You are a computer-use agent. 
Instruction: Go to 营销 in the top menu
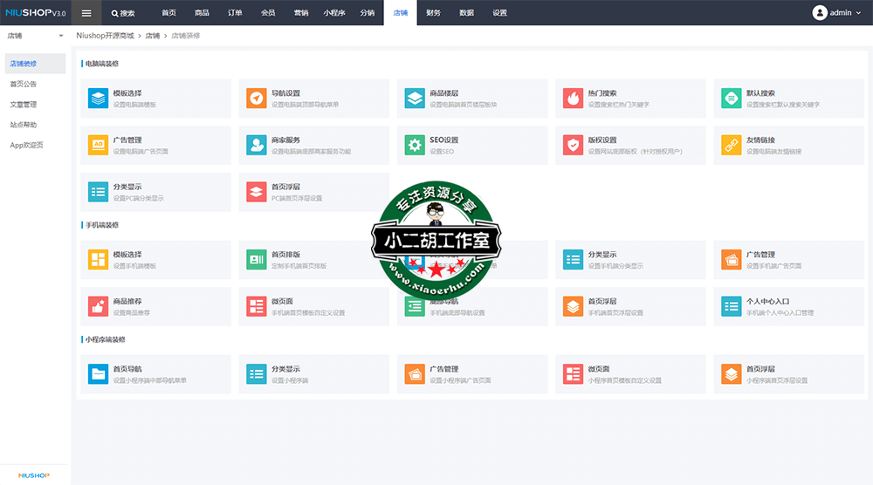pyautogui.click(x=300, y=13)
